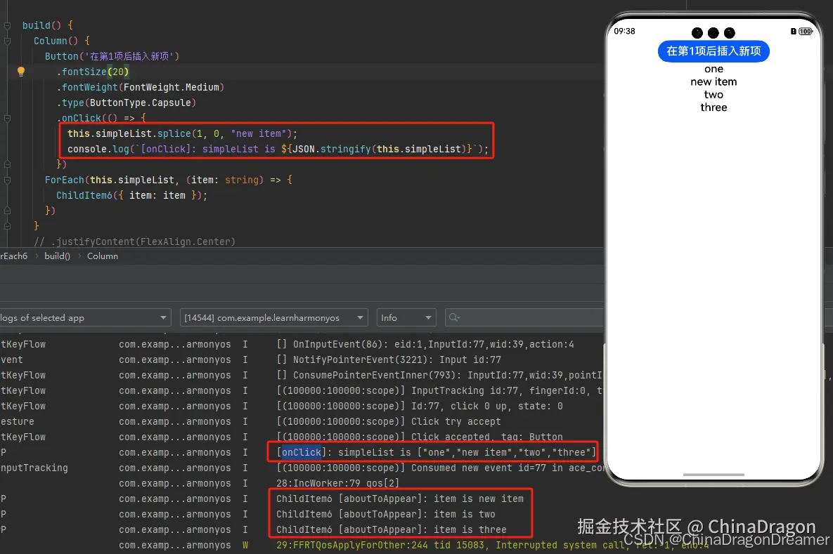Open the Info log level dropdown
The width and height of the screenshot is (833, 554).
click(x=406, y=318)
